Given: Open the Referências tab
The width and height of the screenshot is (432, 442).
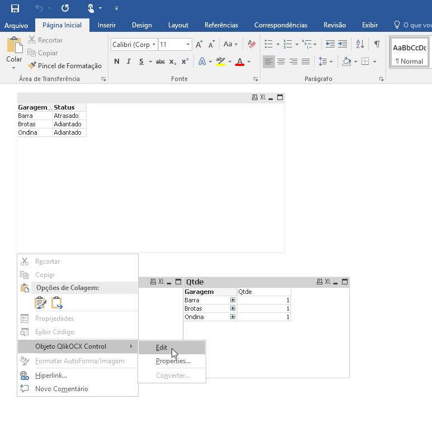Looking at the screenshot, I should coord(221,25).
